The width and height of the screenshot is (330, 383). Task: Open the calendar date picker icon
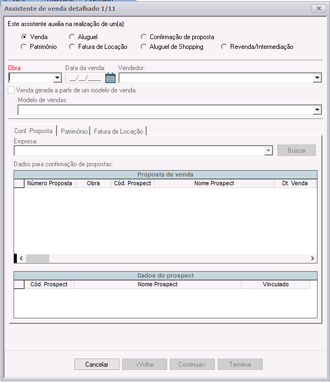(110, 78)
